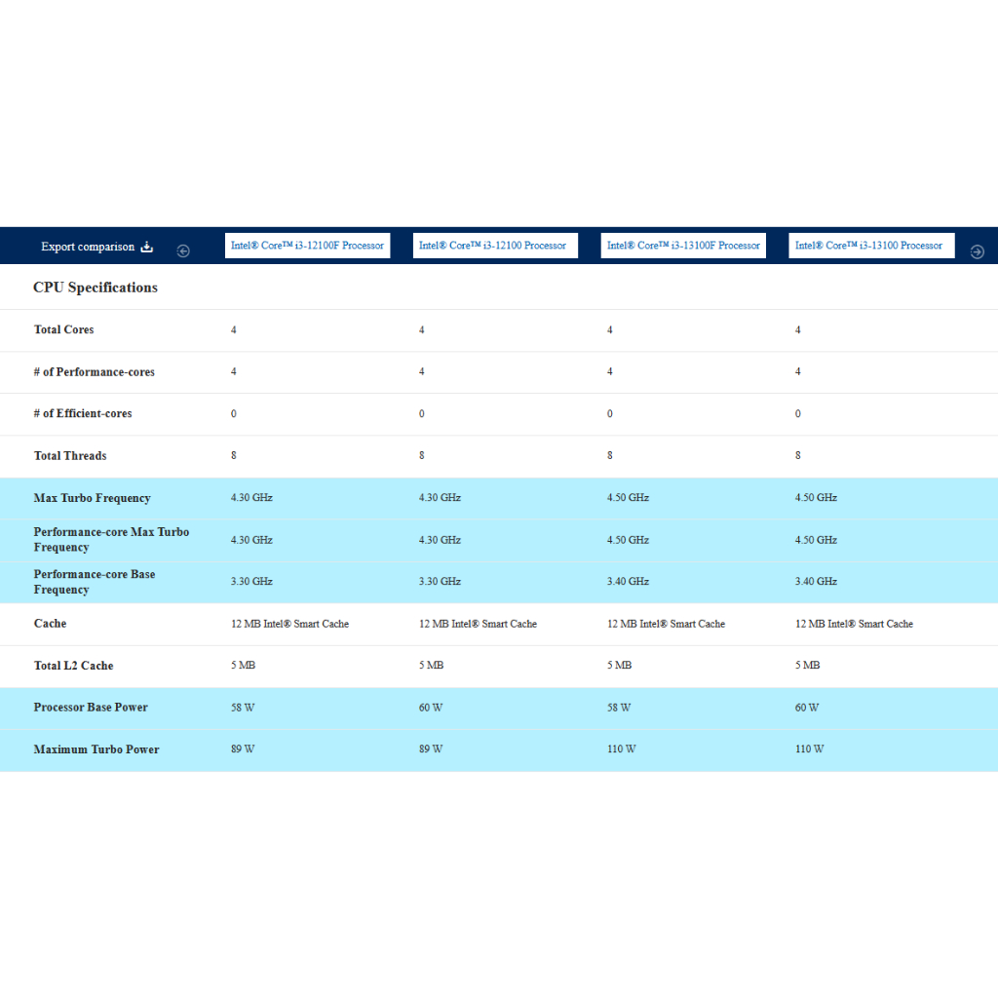Click the Processor Base Power row label
The height and width of the screenshot is (998, 998).
click(x=91, y=708)
